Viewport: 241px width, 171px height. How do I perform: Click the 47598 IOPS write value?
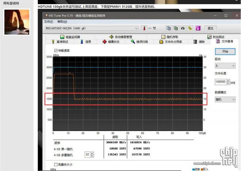click(142, 149)
